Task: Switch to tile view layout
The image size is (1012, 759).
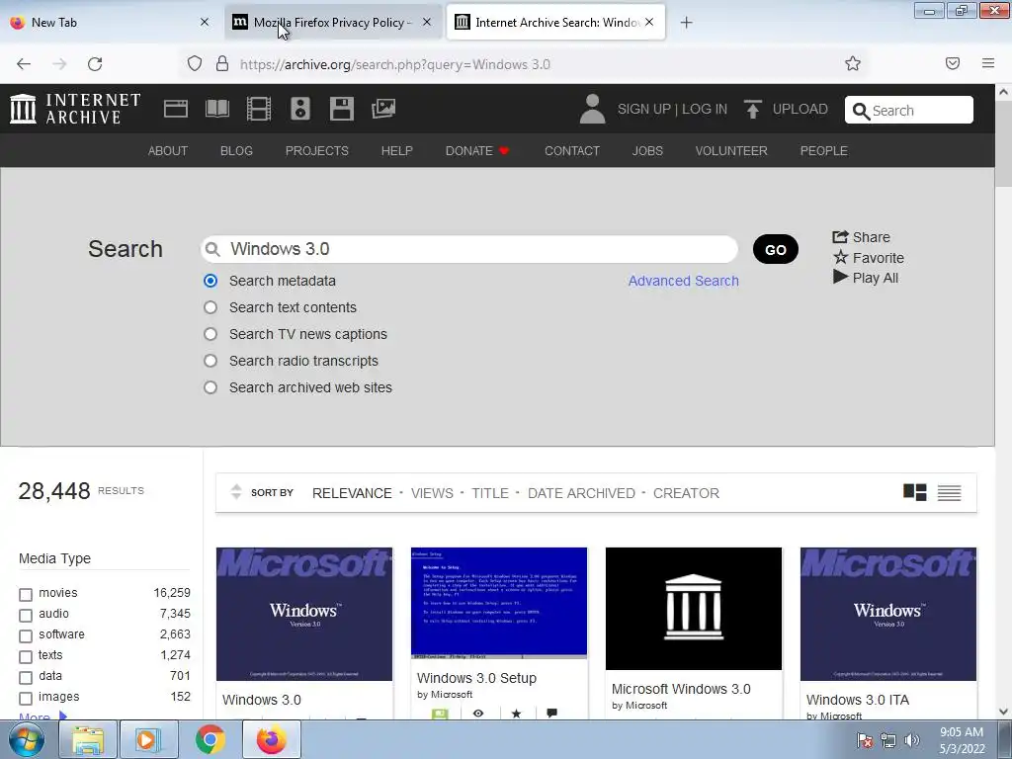Action: [x=914, y=492]
